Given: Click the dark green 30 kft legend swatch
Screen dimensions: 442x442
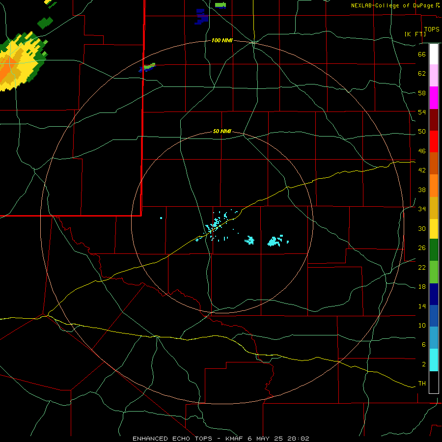Looking at the screenshot, I should click(434, 250).
